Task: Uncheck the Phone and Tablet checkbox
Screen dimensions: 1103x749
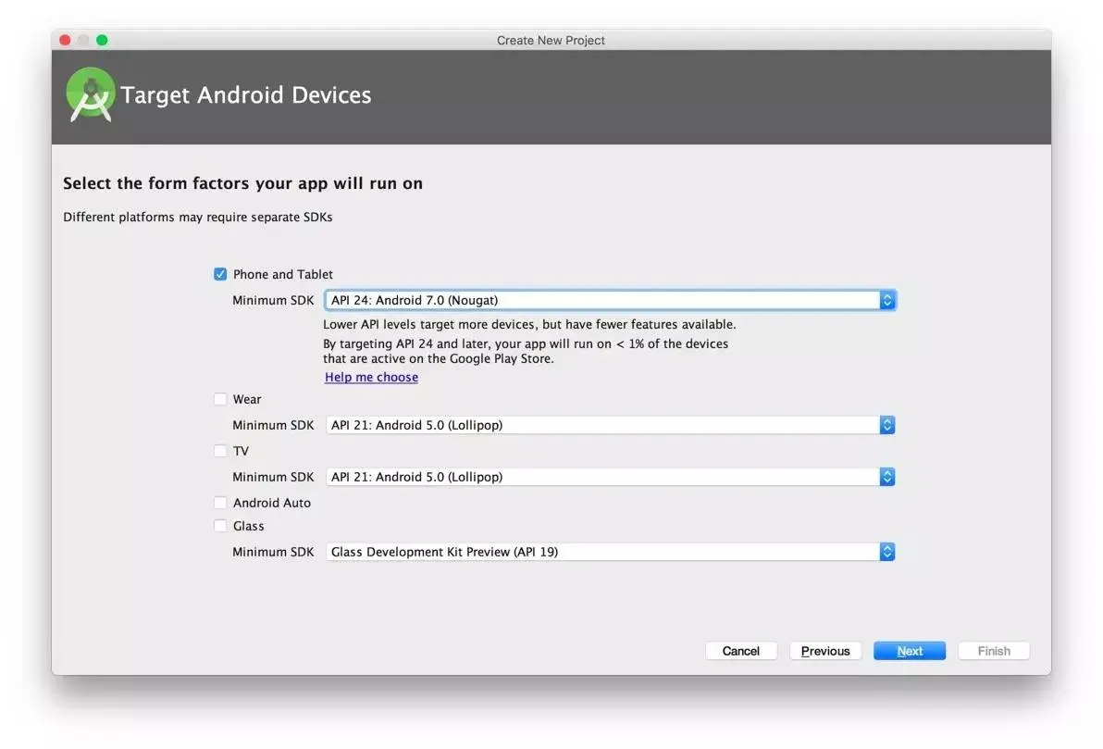Action: 220,274
